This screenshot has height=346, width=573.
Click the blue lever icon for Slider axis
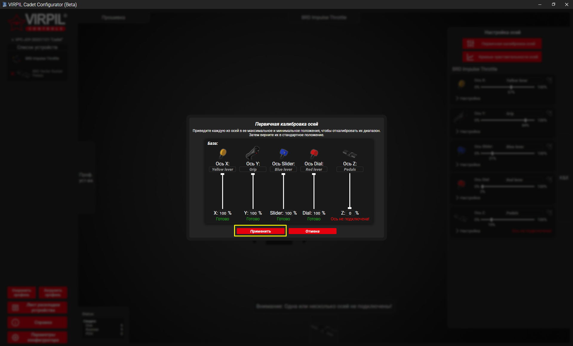tap(283, 153)
